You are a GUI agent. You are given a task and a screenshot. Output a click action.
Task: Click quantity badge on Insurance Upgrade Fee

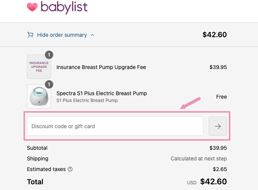(49, 55)
